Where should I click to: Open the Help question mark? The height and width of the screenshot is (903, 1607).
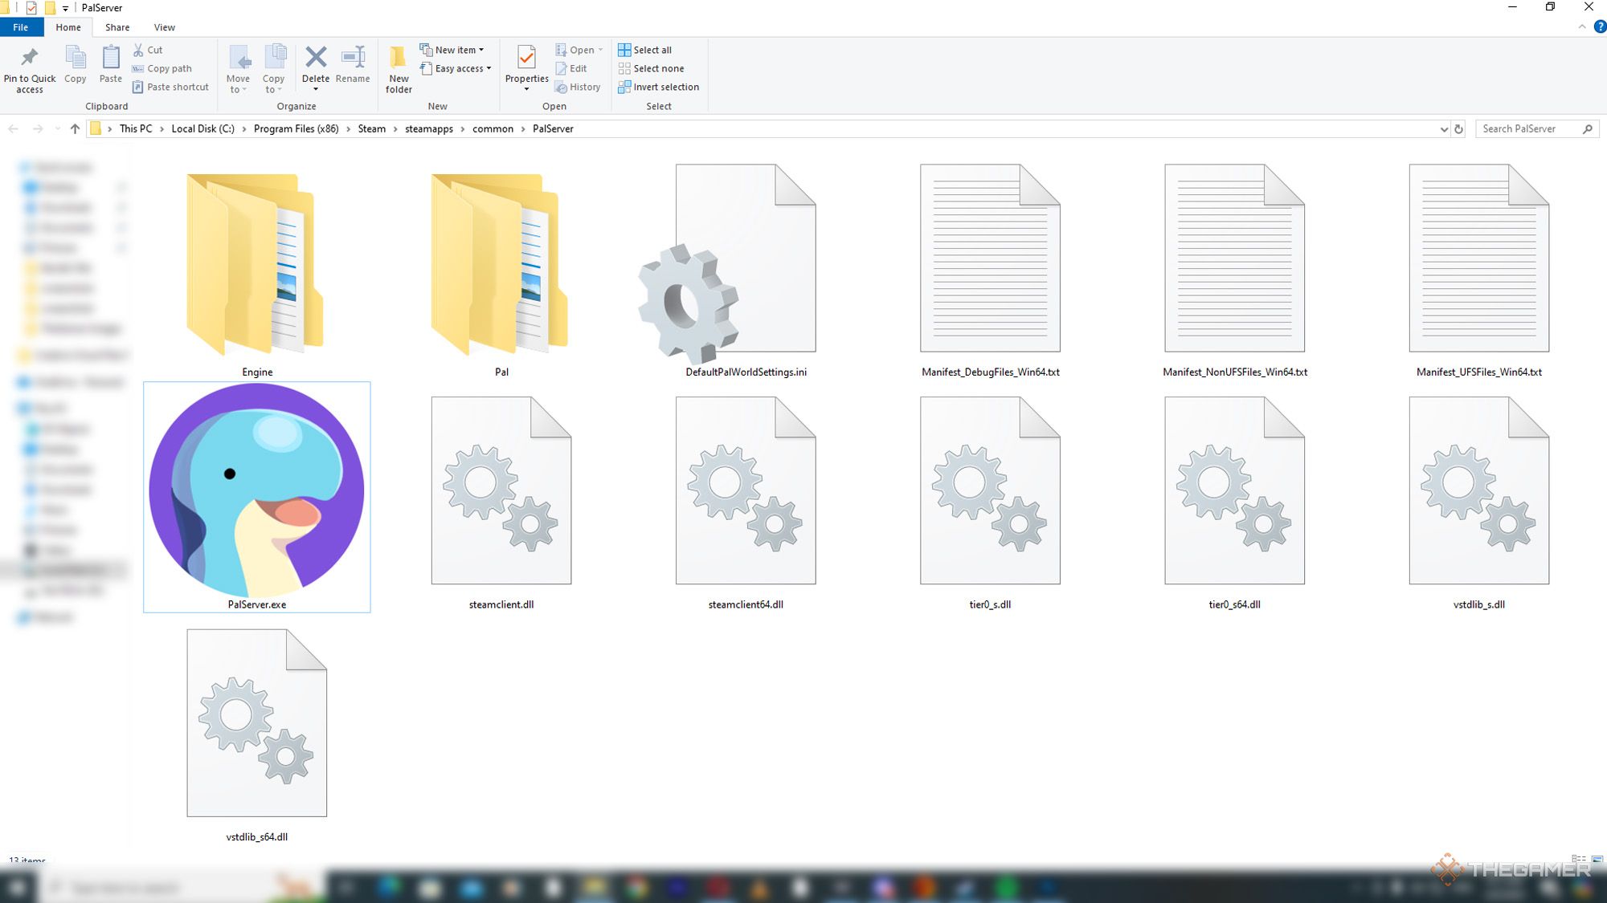pyautogui.click(x=1599, y=26)
